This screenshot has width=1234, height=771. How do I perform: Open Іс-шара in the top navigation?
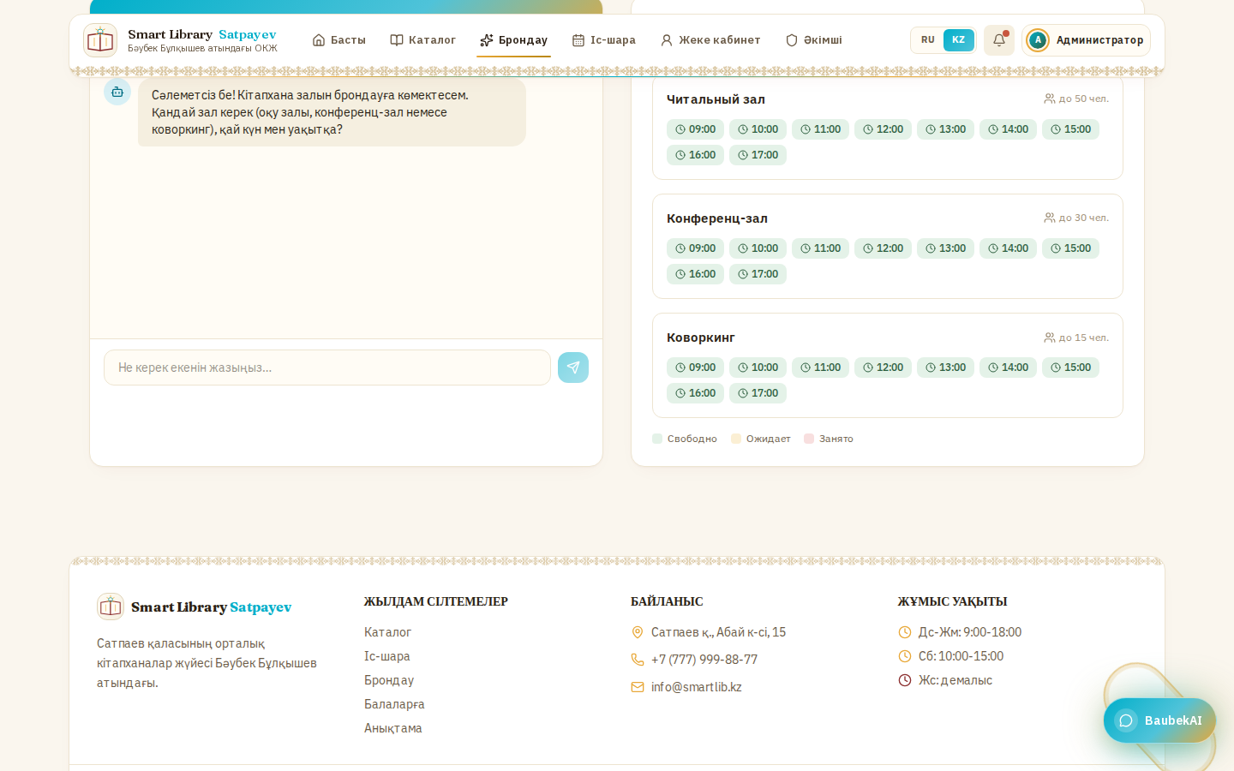[x=604, y=40]
